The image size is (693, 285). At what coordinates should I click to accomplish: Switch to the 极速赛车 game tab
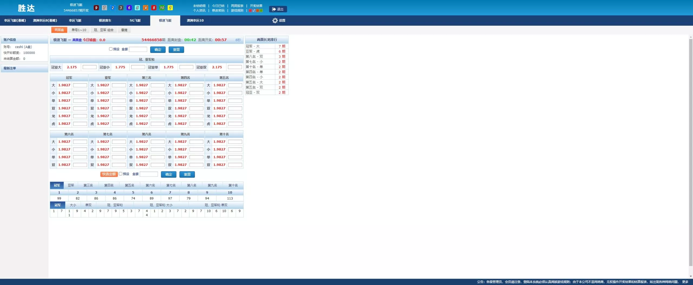(105, 21)
